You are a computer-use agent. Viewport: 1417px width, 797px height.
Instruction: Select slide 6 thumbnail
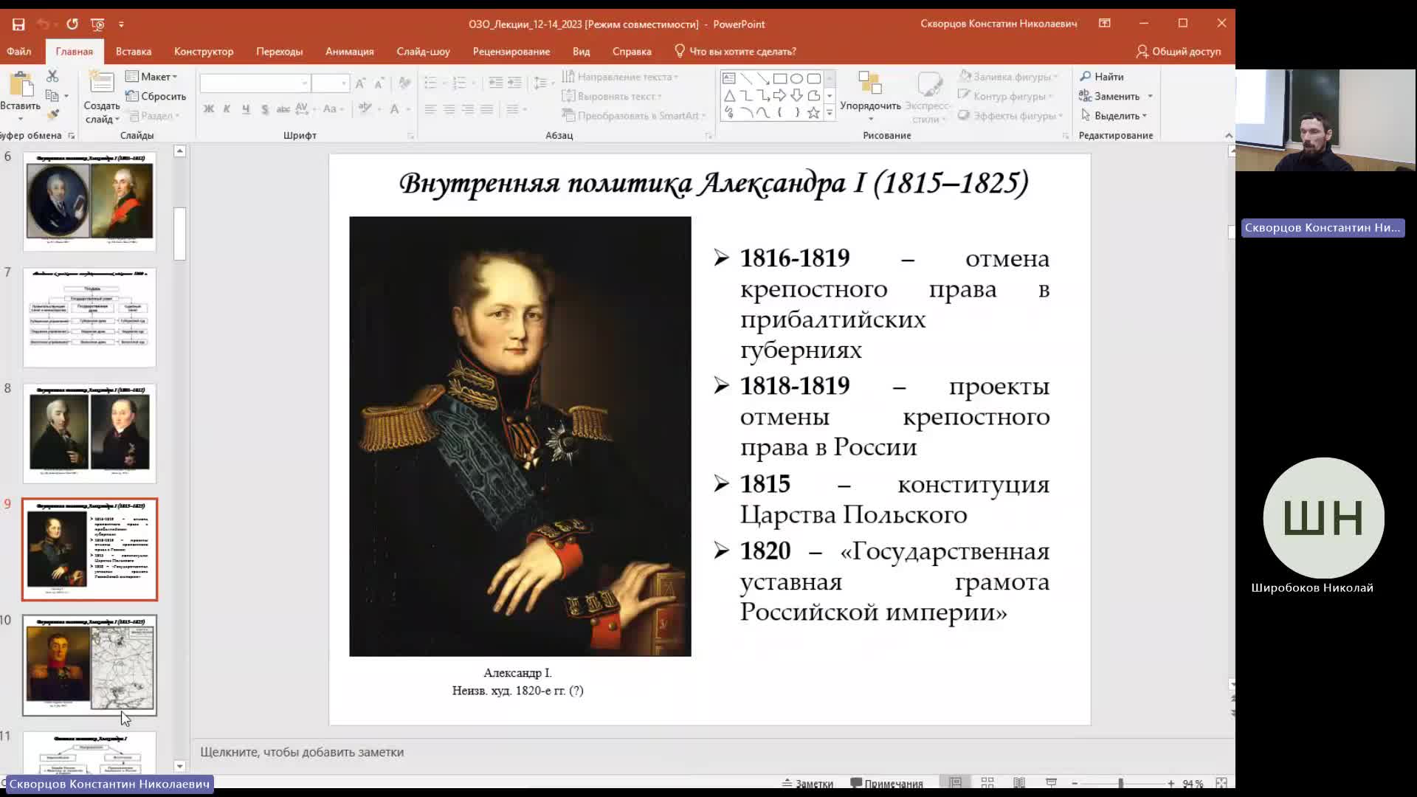coord(89,201)
